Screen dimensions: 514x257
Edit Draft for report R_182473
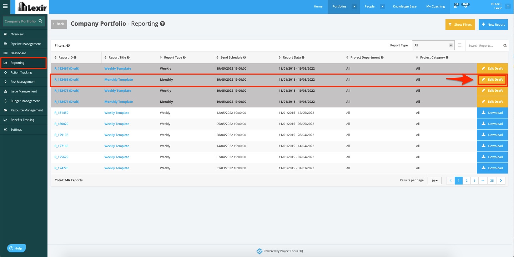492,91
